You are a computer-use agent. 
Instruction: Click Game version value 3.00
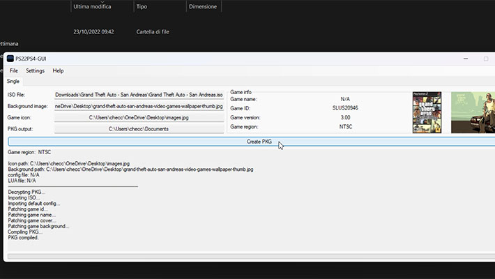(345, 117)
